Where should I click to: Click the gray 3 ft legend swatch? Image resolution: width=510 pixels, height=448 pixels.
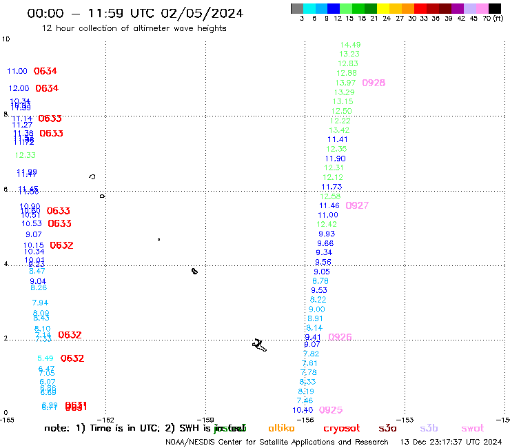click(x=297, y=8)
